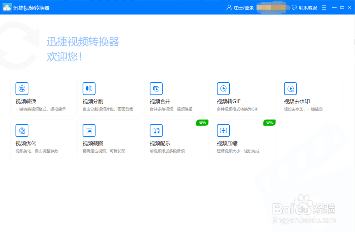
Task: Close the 迅捷视频转换器 window
Action: [350, 8]
